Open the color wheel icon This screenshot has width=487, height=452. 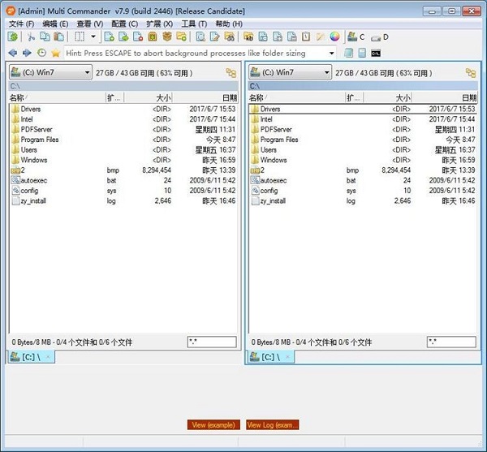pyautogui.click(x=334, y=37)
